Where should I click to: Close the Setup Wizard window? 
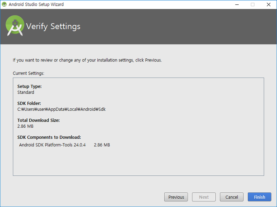[268, 5]
